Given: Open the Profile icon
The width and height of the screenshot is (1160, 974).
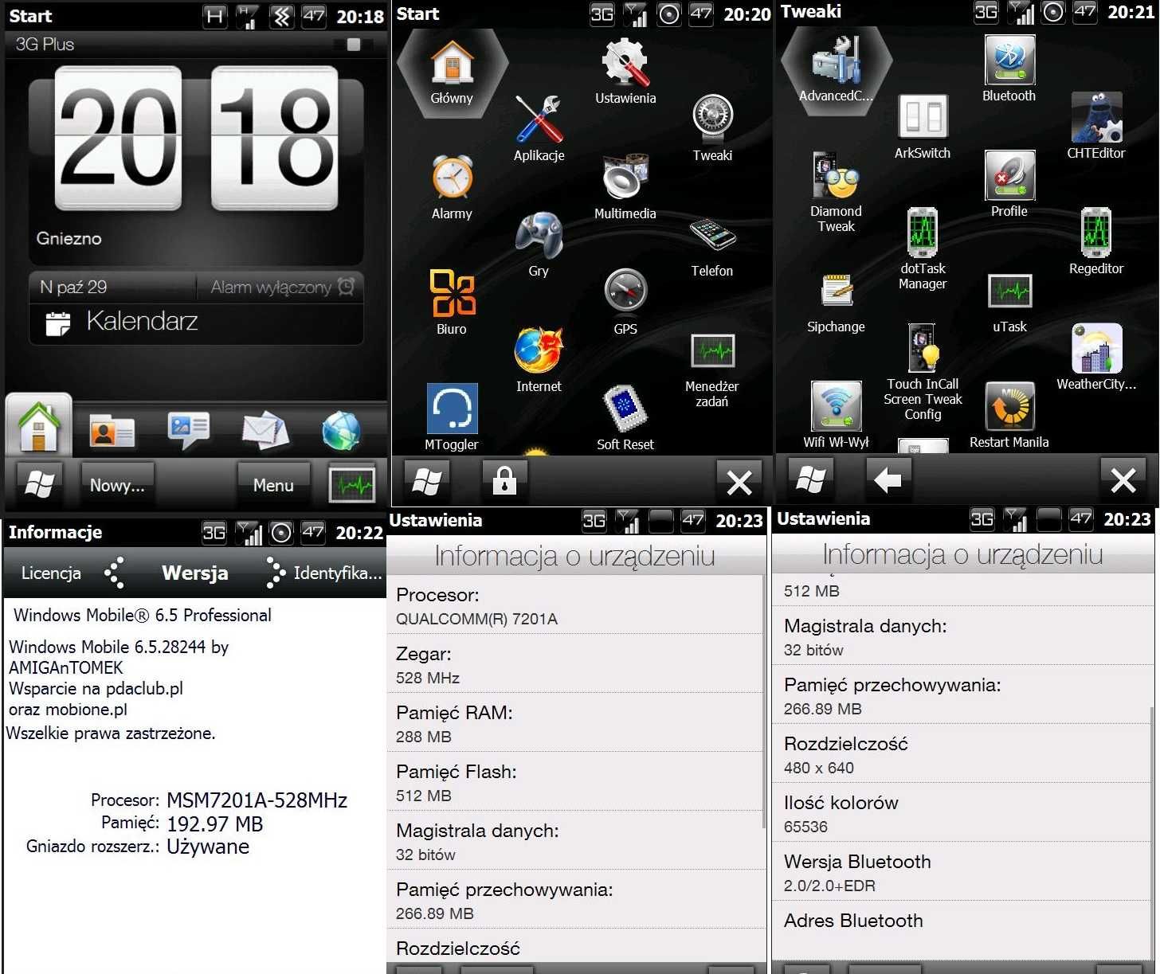Looking at the screenshot, I should coord(1009,175).
